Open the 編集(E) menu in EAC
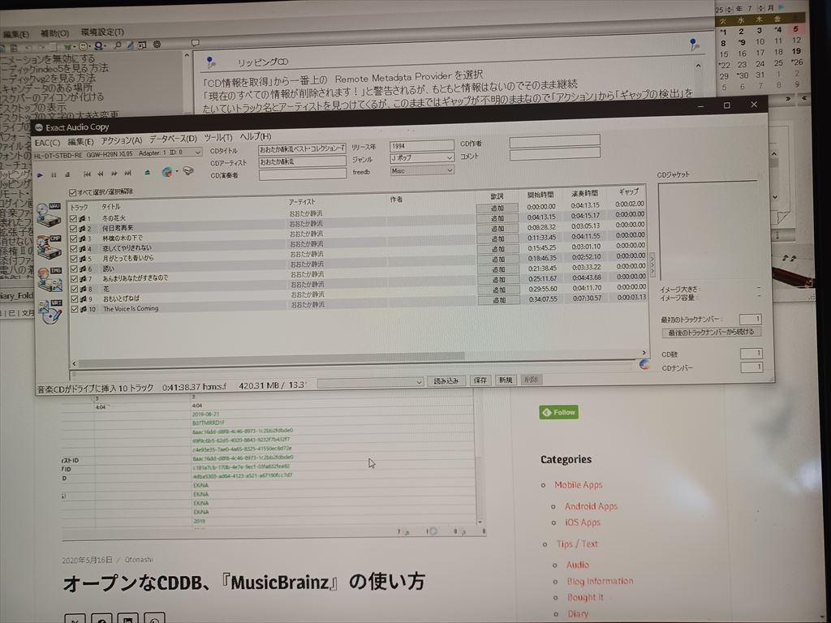Screen dimensions: 831x623 [80, 141]
